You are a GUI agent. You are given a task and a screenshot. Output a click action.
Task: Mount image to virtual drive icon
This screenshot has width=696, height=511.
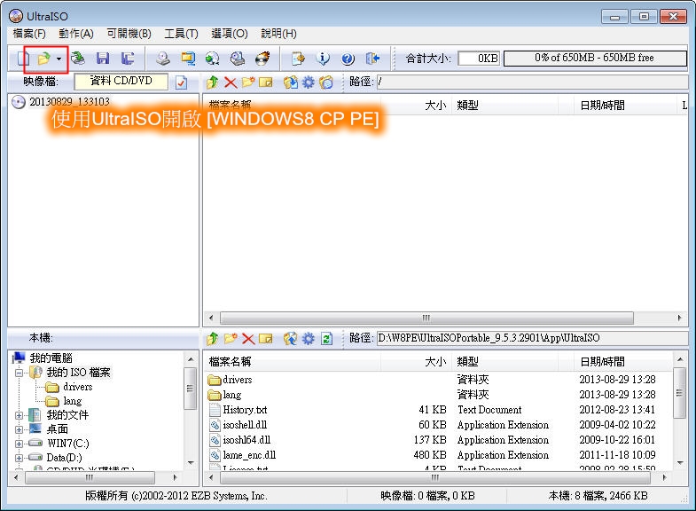[x=238, y=59]
